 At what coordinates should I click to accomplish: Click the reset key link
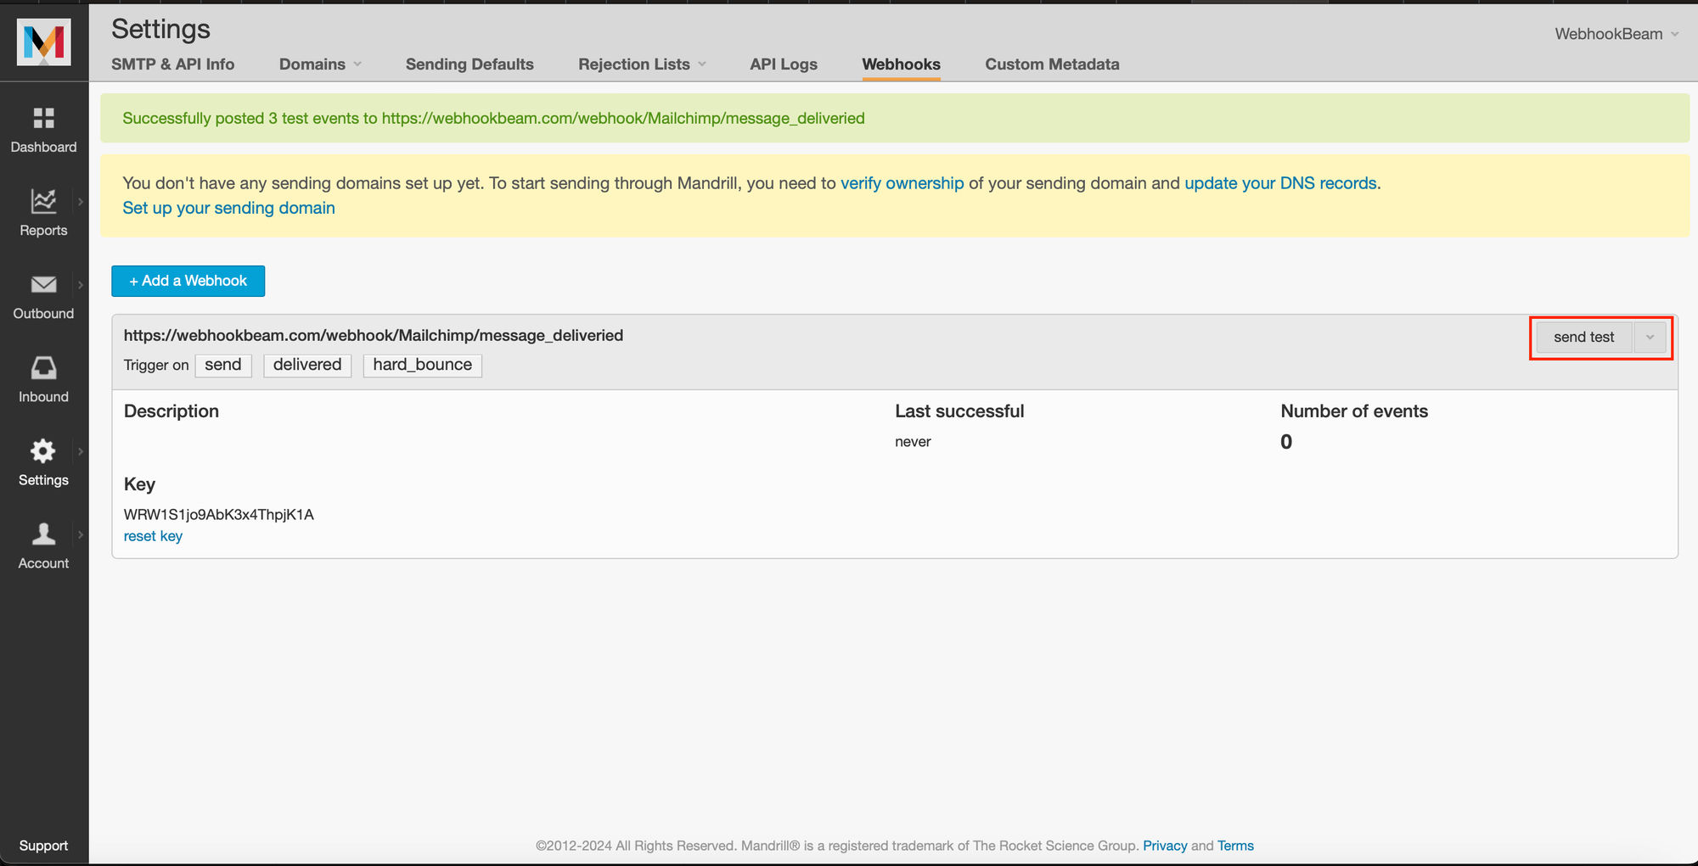click(x=153, y=536)
